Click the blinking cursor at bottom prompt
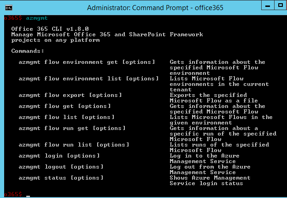The height and width of the screenshot is (198, 287). pos(28,195)
